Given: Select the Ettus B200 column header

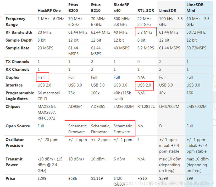Looking at the screenshot, I should click(73, 8).
